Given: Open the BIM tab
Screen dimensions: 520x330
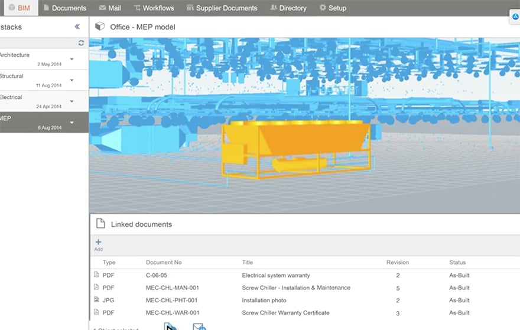Looking at the screenshot, I should pos(19,8).
